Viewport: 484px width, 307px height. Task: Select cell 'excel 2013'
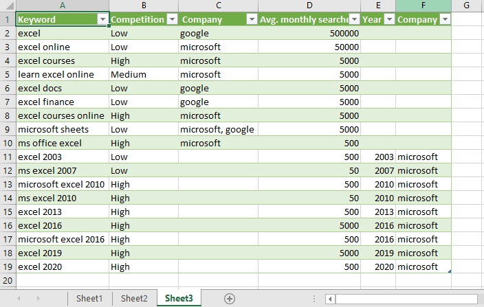[63, 212]
